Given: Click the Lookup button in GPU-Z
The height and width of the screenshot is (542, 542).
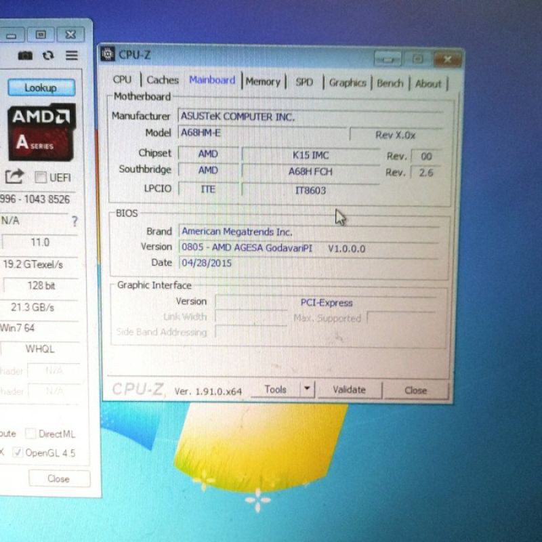Looking at the screenshot, I should (x=41, y=87).
